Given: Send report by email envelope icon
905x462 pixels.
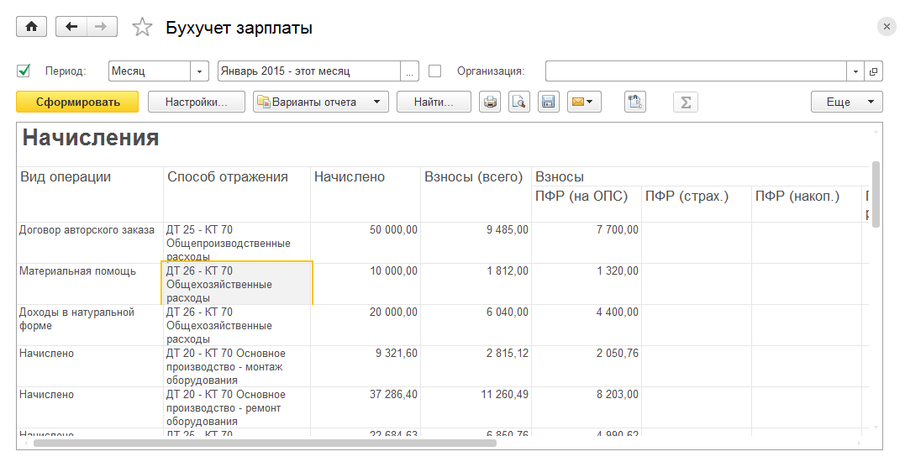Looking at the screenshot, I should (583, 102).
